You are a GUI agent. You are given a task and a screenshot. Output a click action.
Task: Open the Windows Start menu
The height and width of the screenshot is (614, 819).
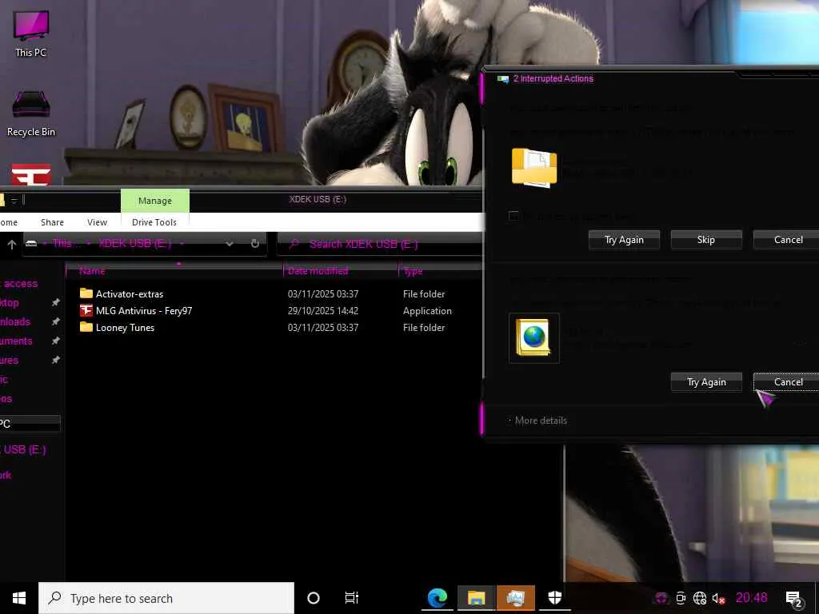coord(19,598)
